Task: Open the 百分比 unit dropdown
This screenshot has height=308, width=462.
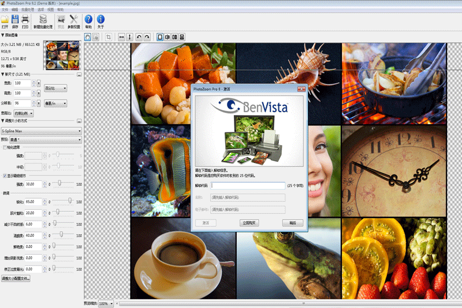Action: 55,88
